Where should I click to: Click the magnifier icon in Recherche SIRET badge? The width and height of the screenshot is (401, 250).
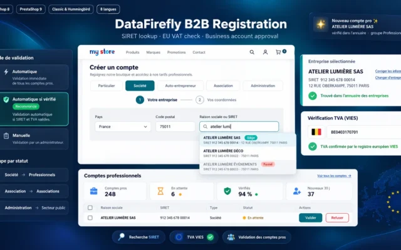point(121,237)
